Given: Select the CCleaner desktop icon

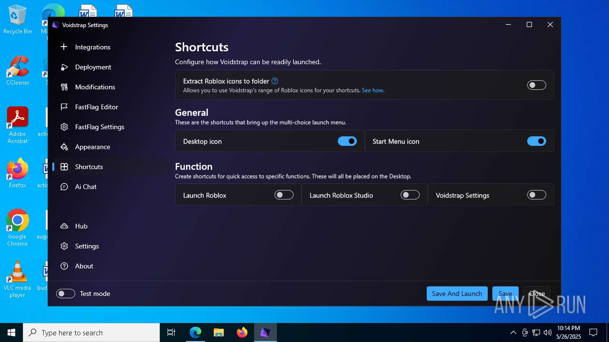Looking at the screenshot, I should point(18,71).
